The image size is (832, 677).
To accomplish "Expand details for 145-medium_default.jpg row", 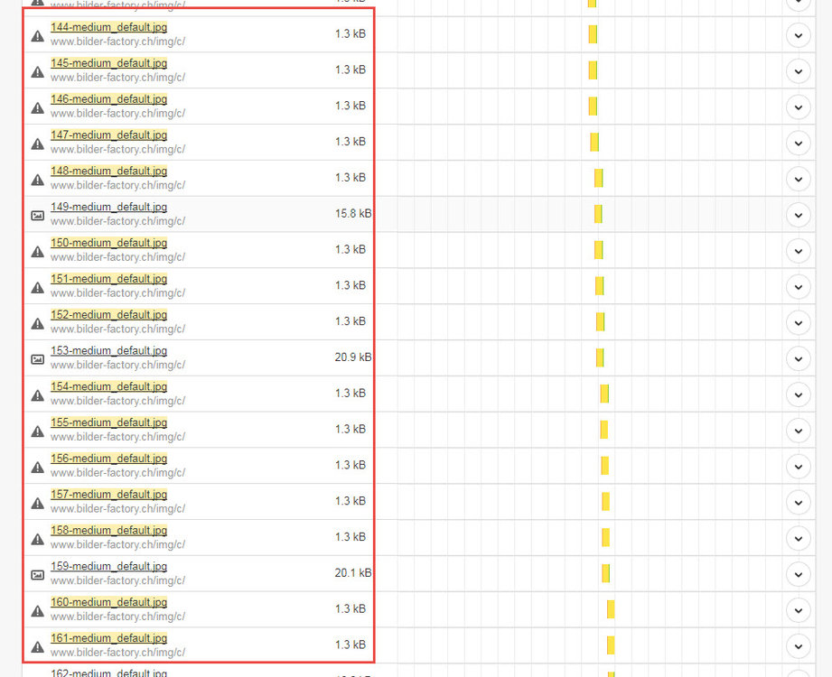I will pyautogui.click(x=798, y=71).
